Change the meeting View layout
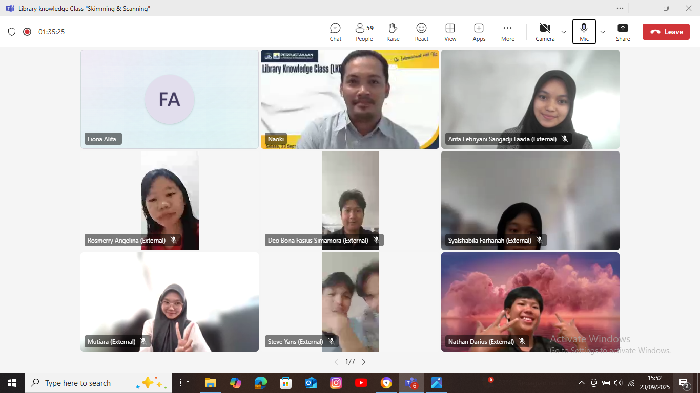 point(450,32)
